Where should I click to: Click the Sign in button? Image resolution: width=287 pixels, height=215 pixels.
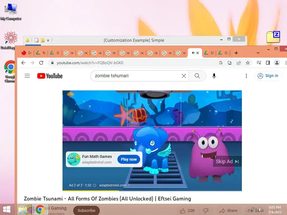[268, 76]
